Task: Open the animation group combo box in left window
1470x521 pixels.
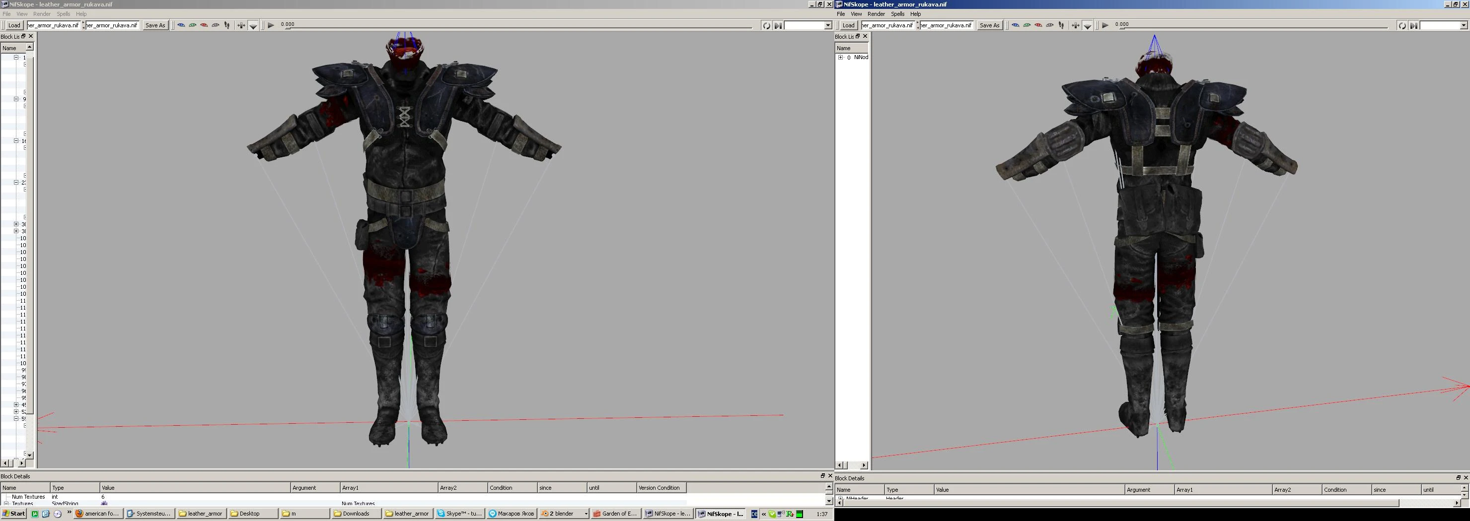Action: pos(808,25)
